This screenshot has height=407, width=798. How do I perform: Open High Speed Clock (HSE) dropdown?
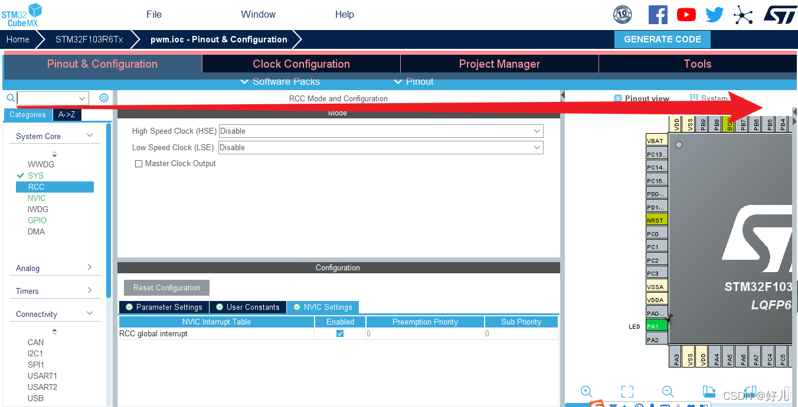coord(381,131)
